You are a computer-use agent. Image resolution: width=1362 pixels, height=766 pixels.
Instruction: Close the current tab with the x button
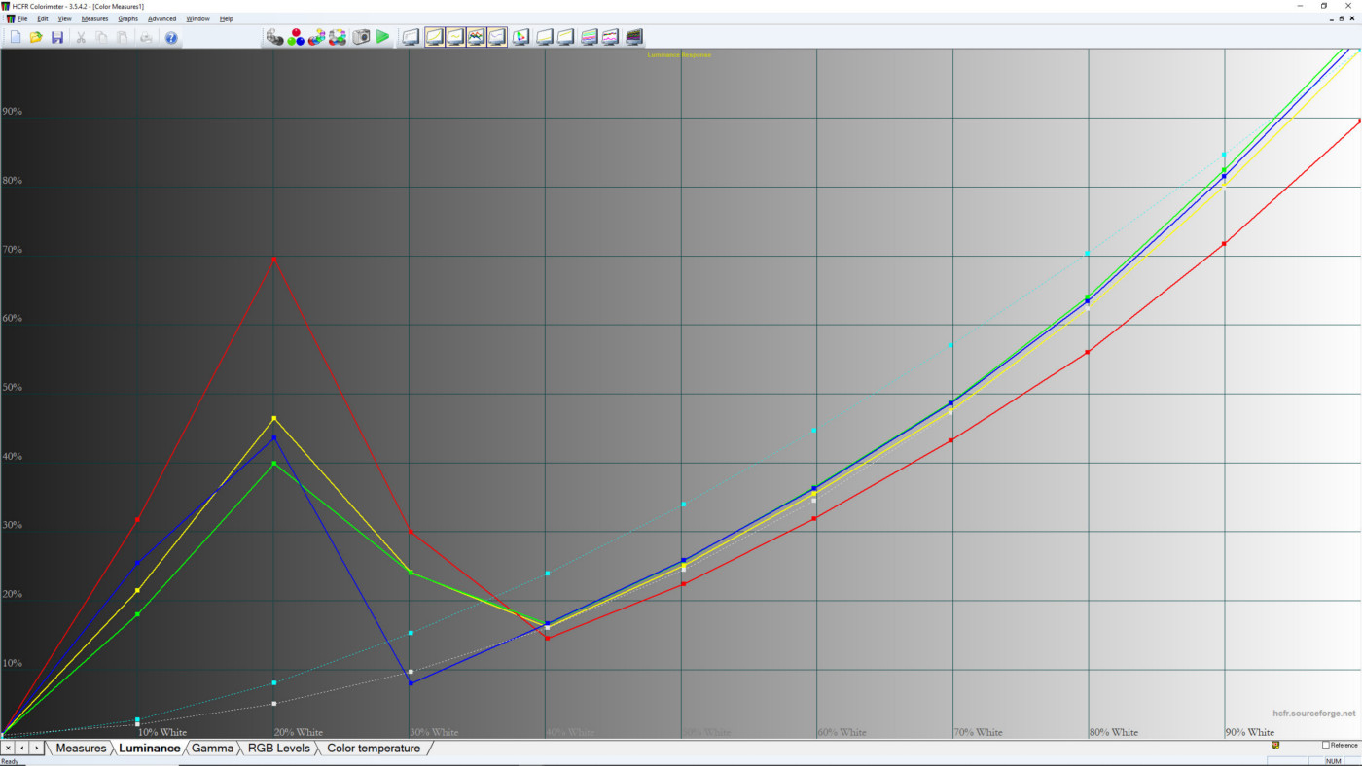8,748
